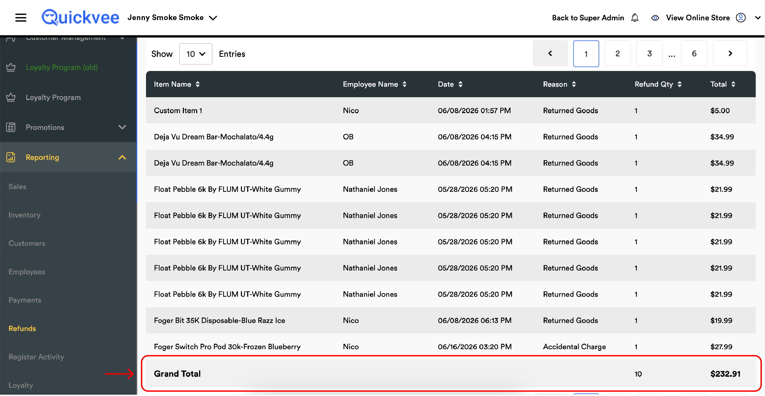Viewport: 765px width, 396px height.
Task: Click the 06/16/2026 03:20 PM date cell
Action: pyautogui.click(x=475, y=347)
